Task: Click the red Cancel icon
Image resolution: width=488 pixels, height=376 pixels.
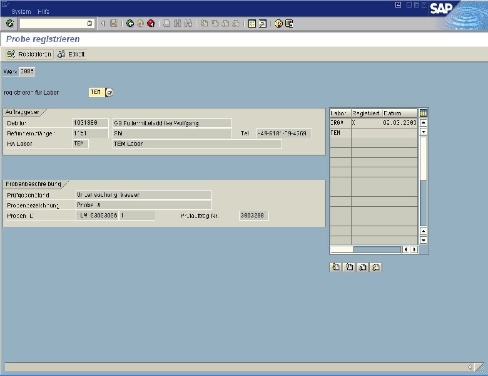Action: pos(151,23)
